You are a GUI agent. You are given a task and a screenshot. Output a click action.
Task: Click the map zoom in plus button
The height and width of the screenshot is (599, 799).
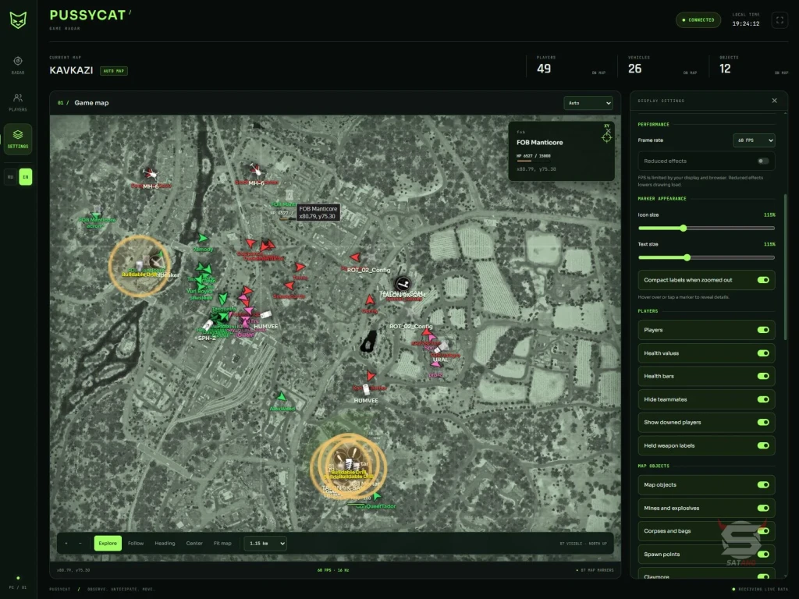66,544
